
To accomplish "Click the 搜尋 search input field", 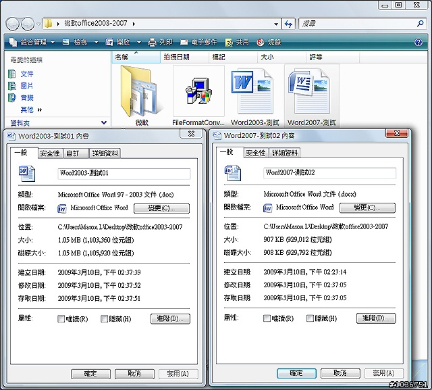I will pyautogui.click(x=357, y=24).
